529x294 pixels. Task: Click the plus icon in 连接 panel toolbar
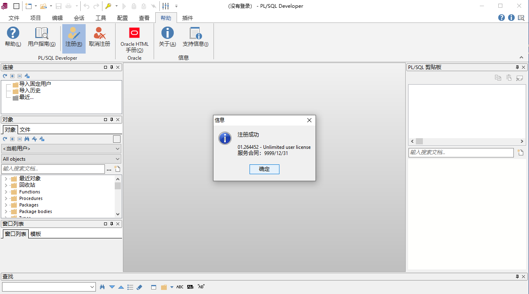(12, 76)
